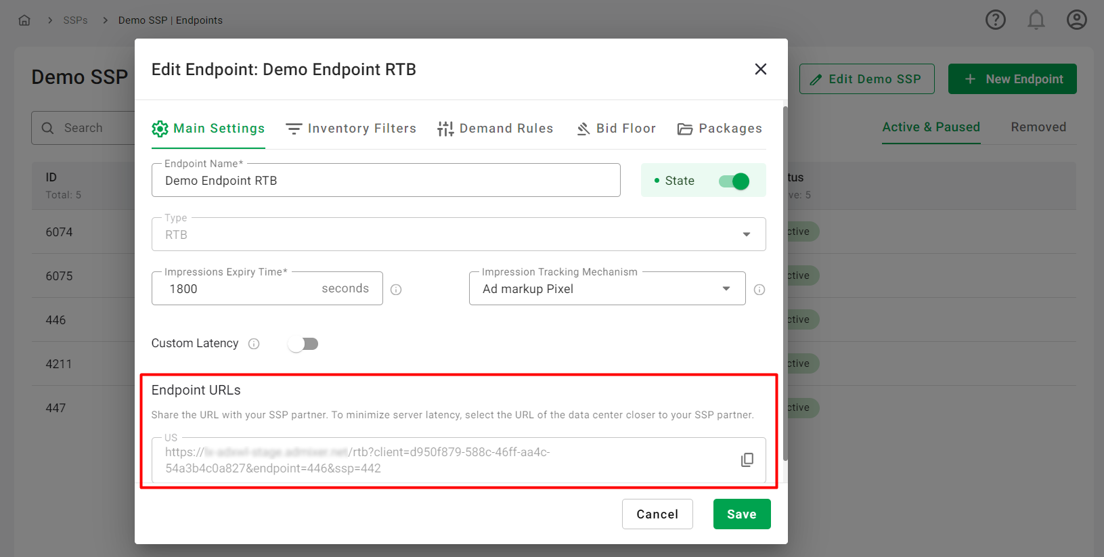Go to the Bid Floor tab

click(616, 129)
